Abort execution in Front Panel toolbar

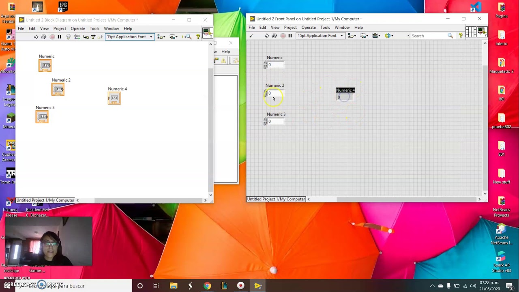click(283, 36)
